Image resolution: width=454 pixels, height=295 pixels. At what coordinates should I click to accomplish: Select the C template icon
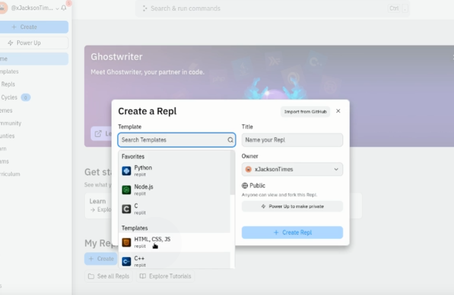click(x=126, y=209)
